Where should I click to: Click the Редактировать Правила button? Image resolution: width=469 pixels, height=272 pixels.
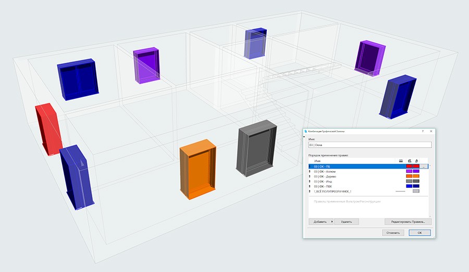pos(408,222)
